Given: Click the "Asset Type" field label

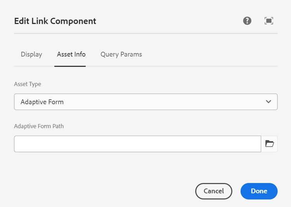Looking at the screenshot, I should pyautogui.click(x=28, y=84).
